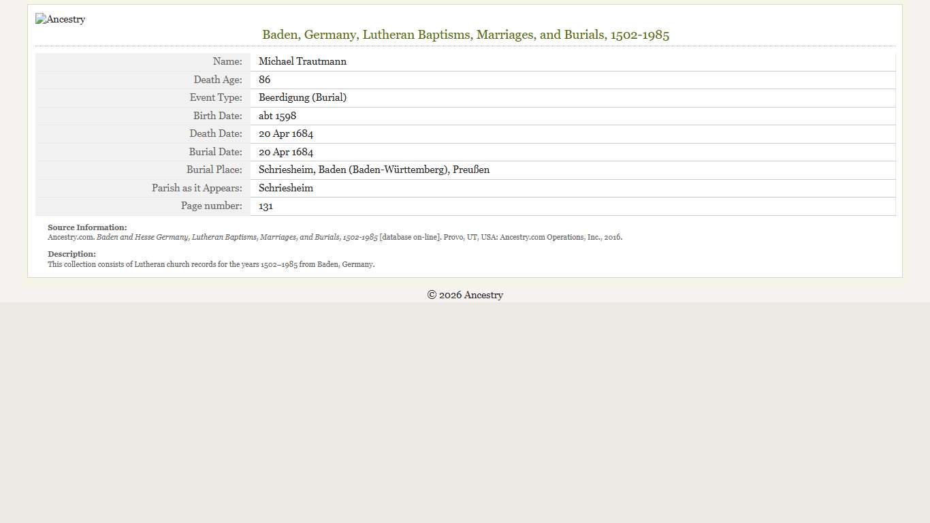This screenshot has width=930, height=523.
Task: Select the Burial Place Schriesheim entry
Action: (373, 170)
